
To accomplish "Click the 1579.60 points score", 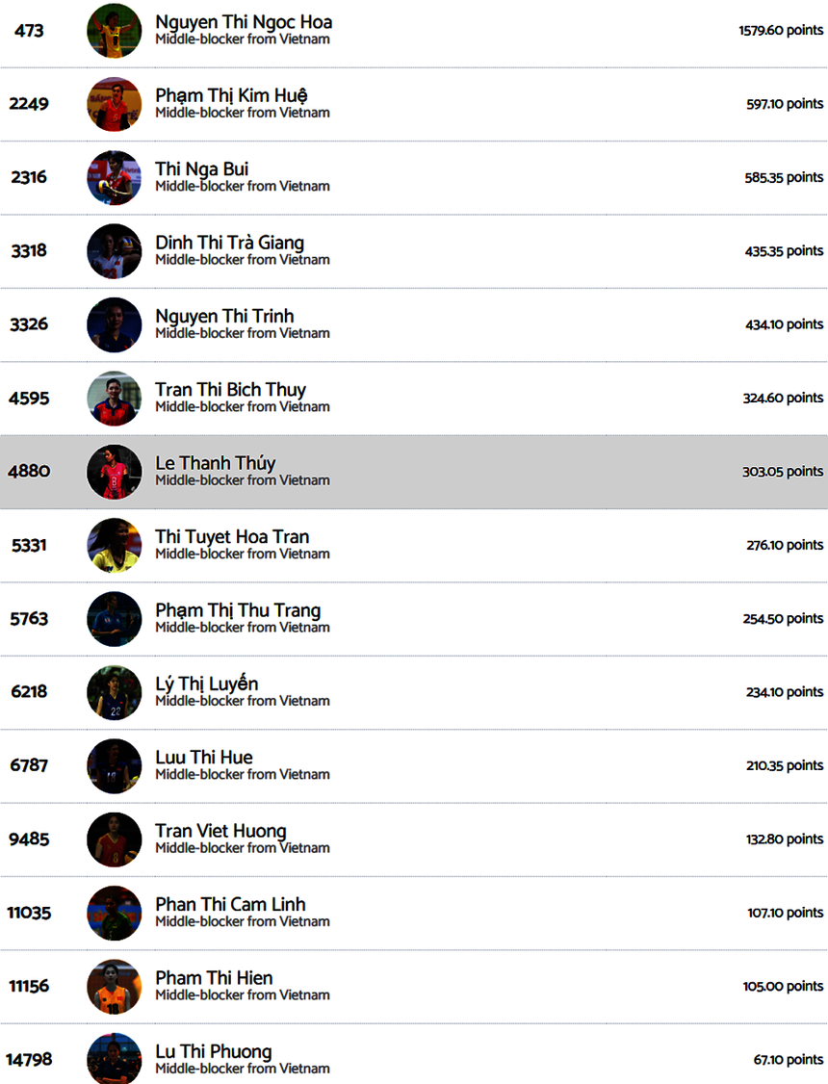I will point(781,30).
